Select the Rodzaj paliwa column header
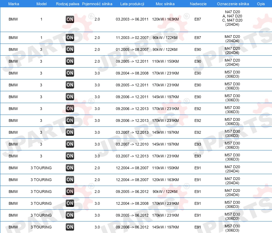272x233 pixels. click(x=68, y=4)
